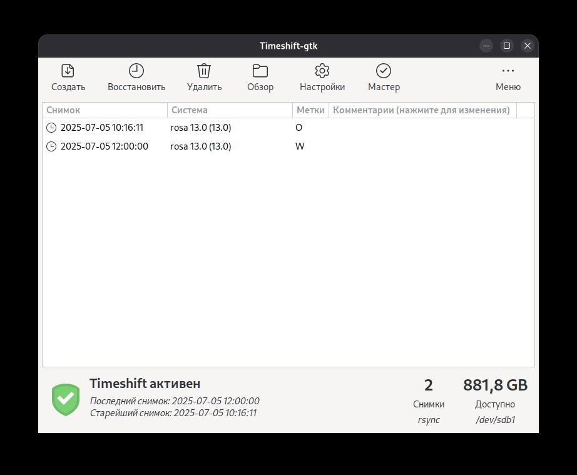Screen dimensions: 577x475
Task: Edit comment of the 12:00:00 snapshot
Action: tap(422, 146)
